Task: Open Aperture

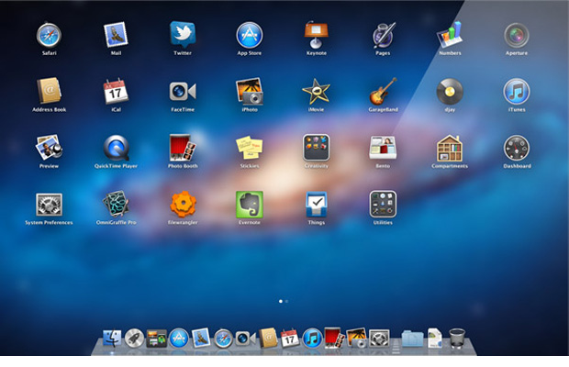Action: pyautogui.click(x=517, y=35)
